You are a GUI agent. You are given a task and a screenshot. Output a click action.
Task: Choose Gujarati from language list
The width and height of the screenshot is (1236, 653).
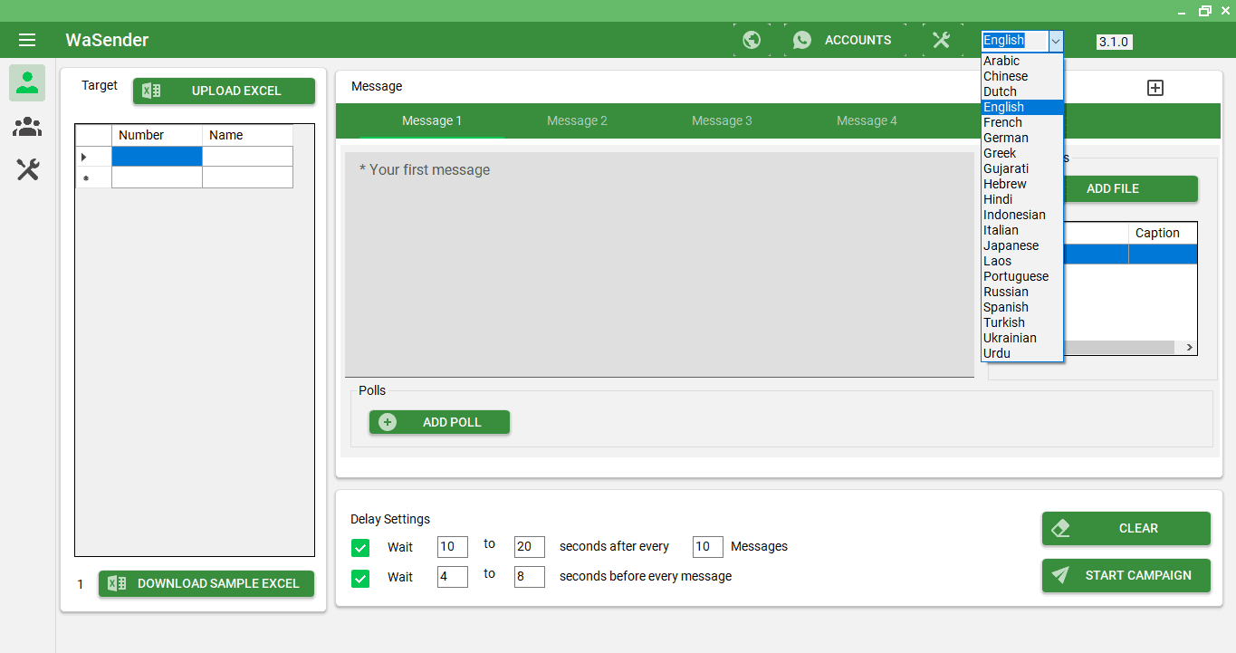click(1022, 168)
